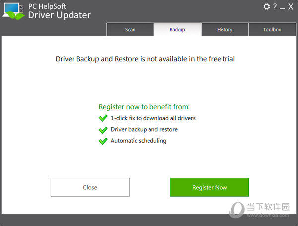298x226 pixels.
Task: Open settings via the gear icon
Action: (266, 7)
